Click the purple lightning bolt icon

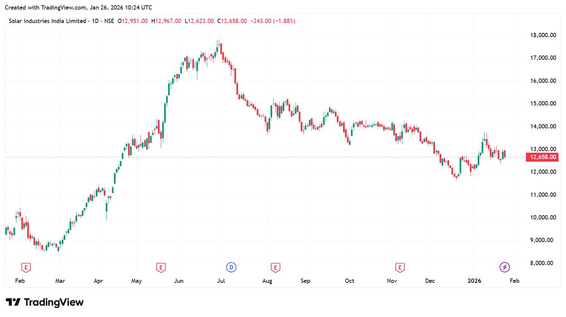point(504,268)
